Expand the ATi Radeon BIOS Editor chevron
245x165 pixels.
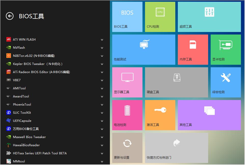click(x=102, y=72)
